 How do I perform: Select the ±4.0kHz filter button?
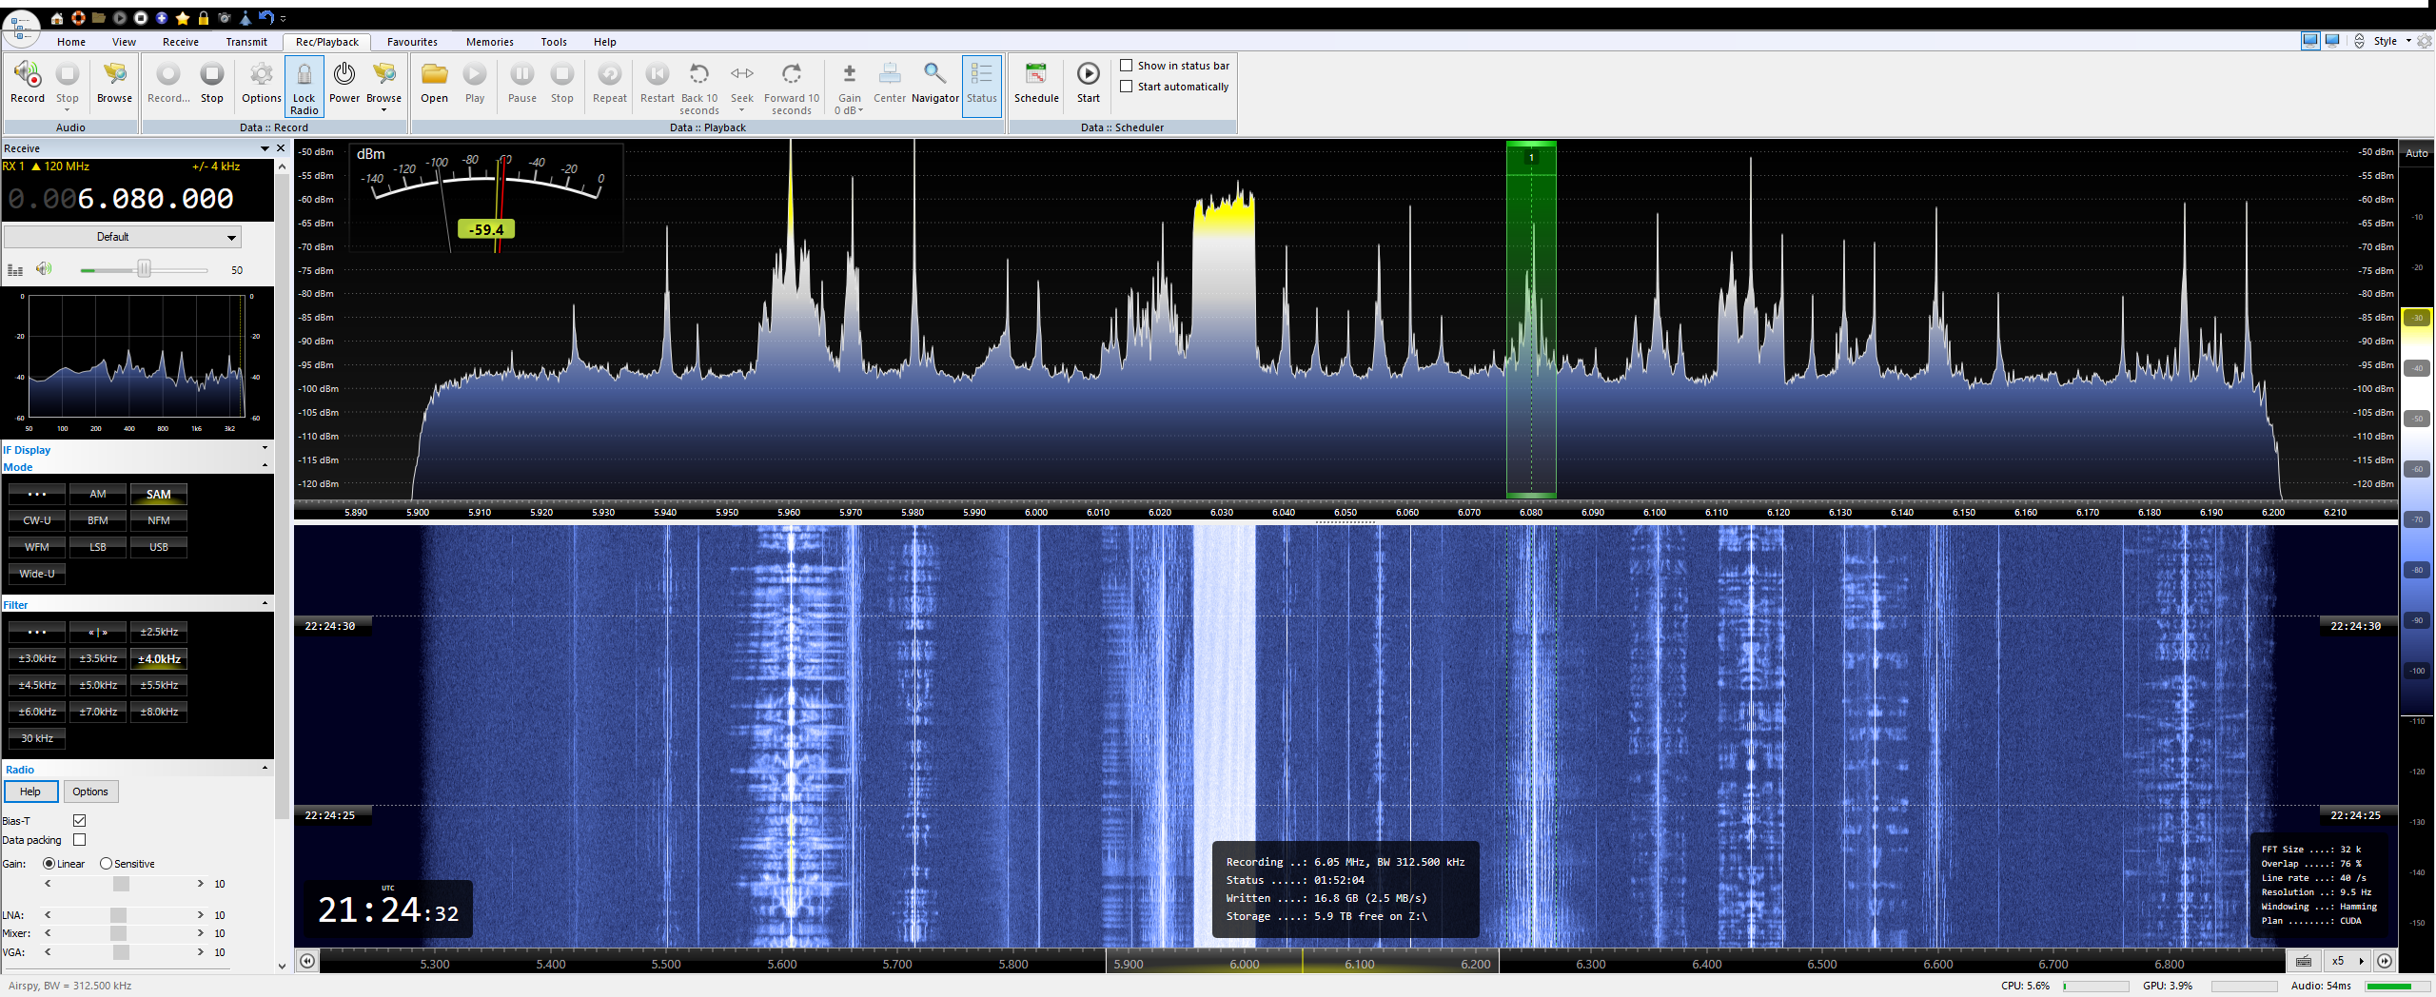[159, 658]
